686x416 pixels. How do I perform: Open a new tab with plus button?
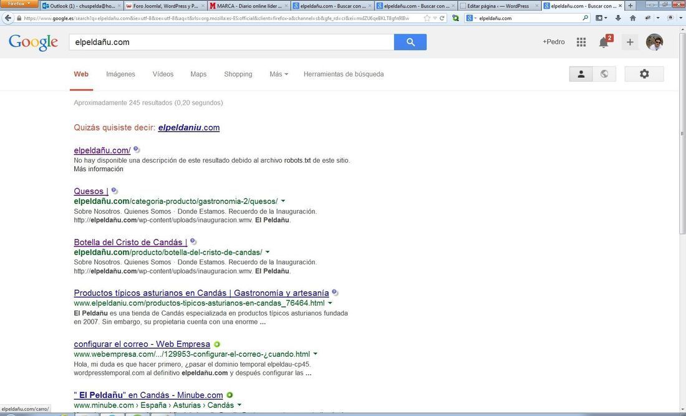pyautogui.click(x=630, y=6)
